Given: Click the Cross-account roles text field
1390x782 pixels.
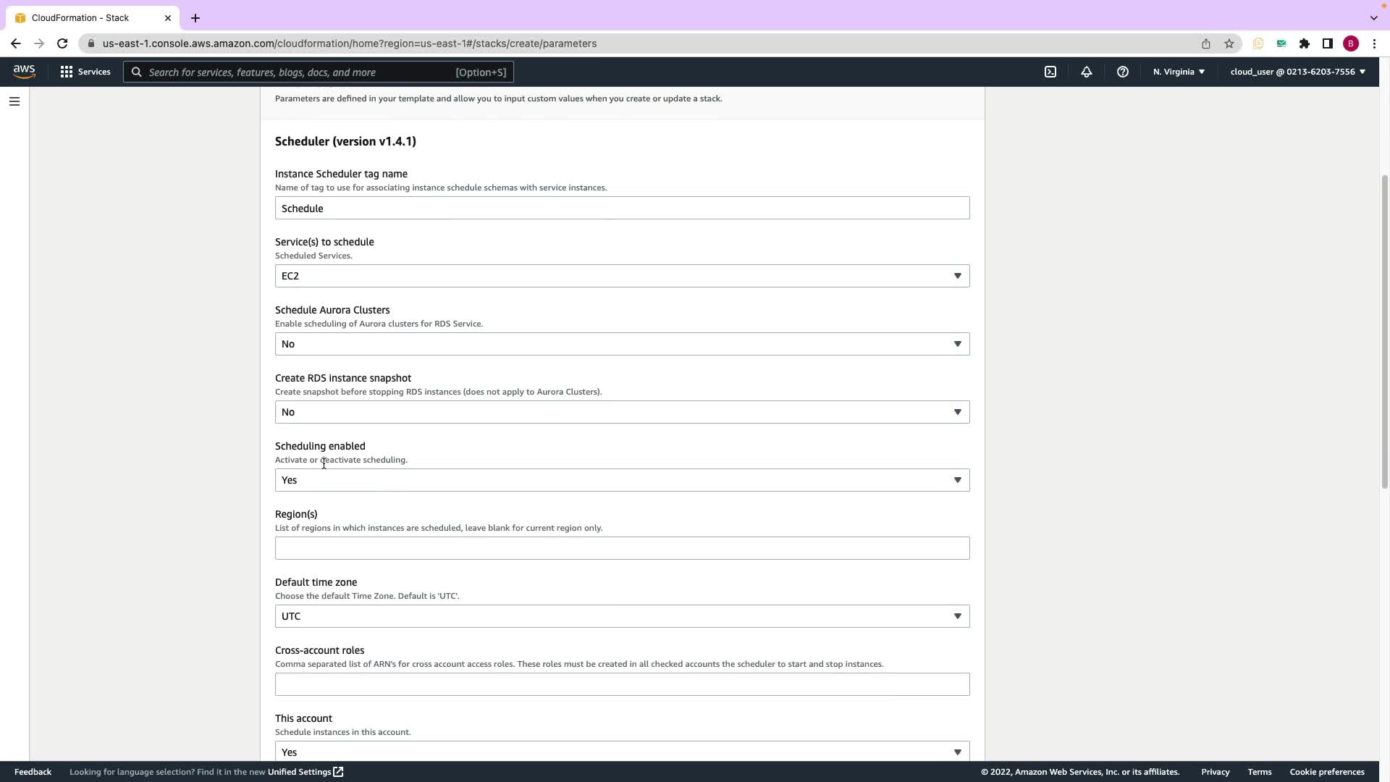Looking at the screenshot, I should (622, 684).
